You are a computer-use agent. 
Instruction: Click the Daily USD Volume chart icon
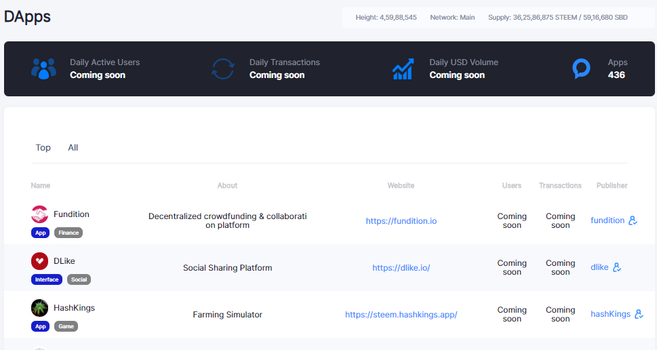point(403,69)
